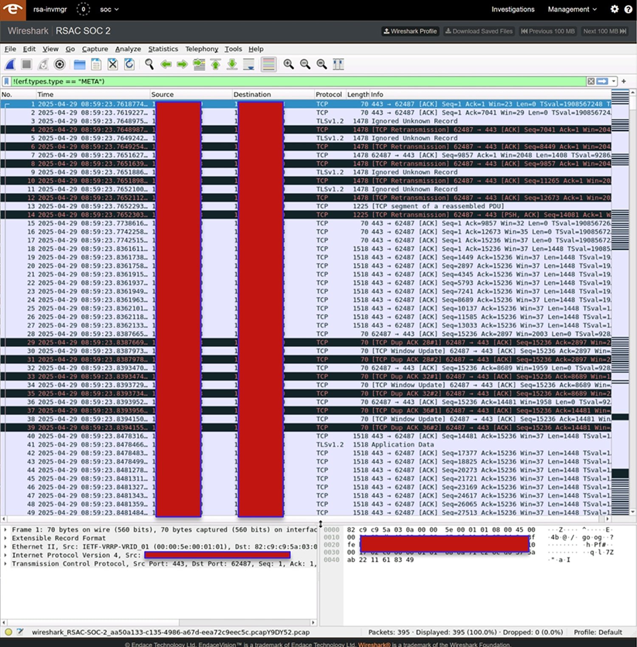Add a filter button with plus
Image resolution: width=637 pixels, height=647 pixels.
(x=624, y=82)
